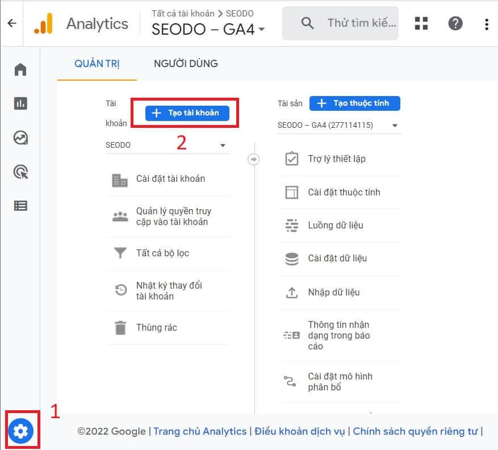Viewport: 498px width, 450px height.
Task: Open the Điều khoản dịch vụ link
Action: click(x=299, y=431)
